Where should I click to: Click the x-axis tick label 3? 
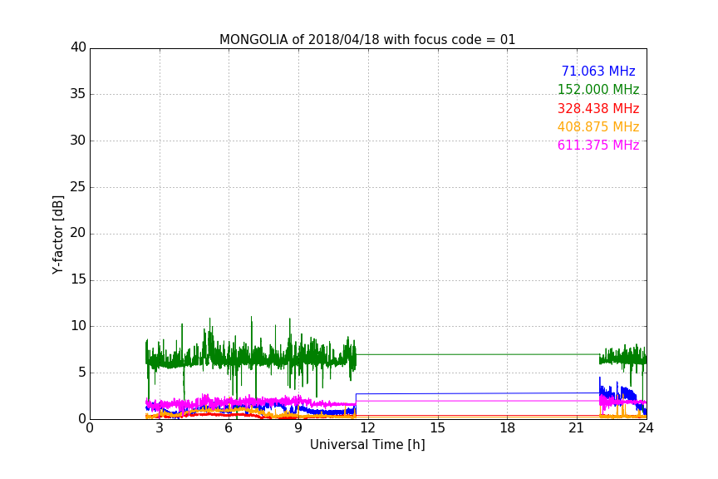tap(160, 428)
